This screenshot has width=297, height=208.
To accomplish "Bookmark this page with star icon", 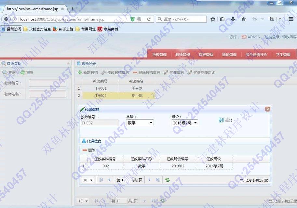I will 213,19.
